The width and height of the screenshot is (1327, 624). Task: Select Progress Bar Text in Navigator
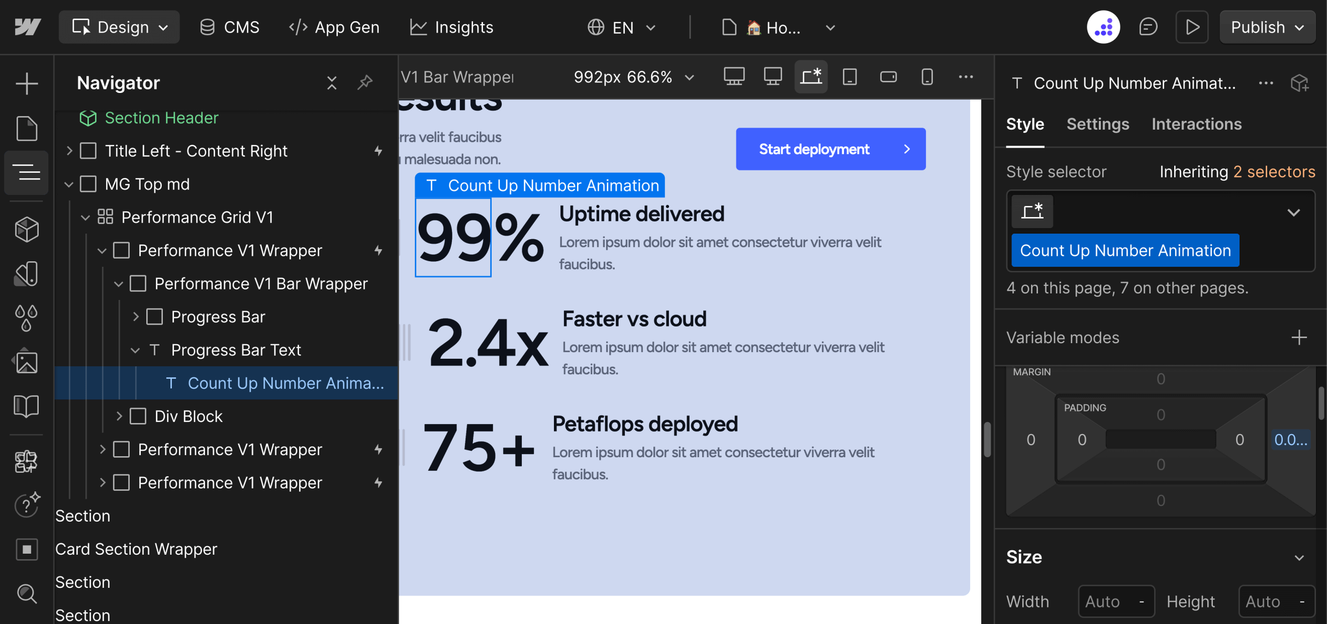click(235, 350)
